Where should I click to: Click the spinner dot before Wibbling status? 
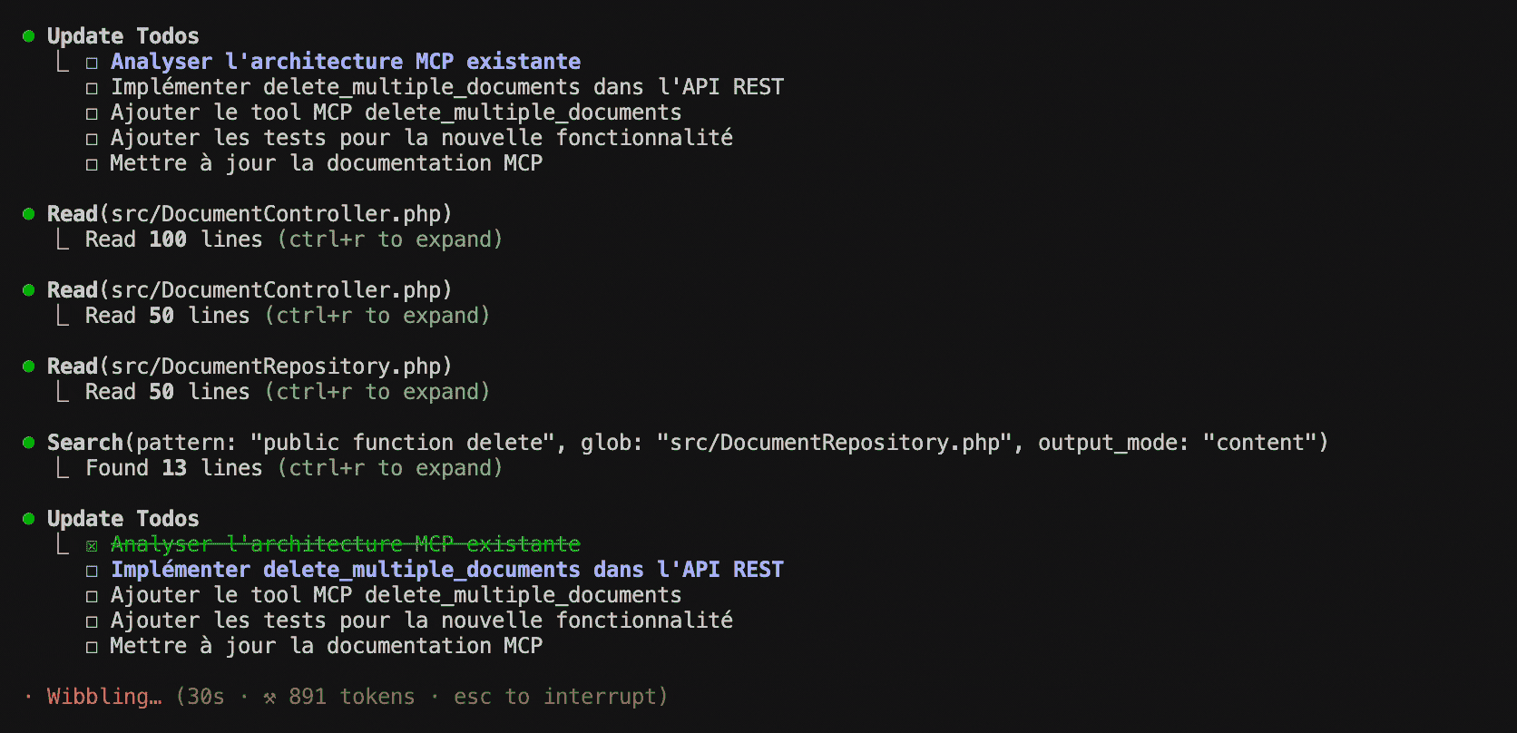click(28, 697)
